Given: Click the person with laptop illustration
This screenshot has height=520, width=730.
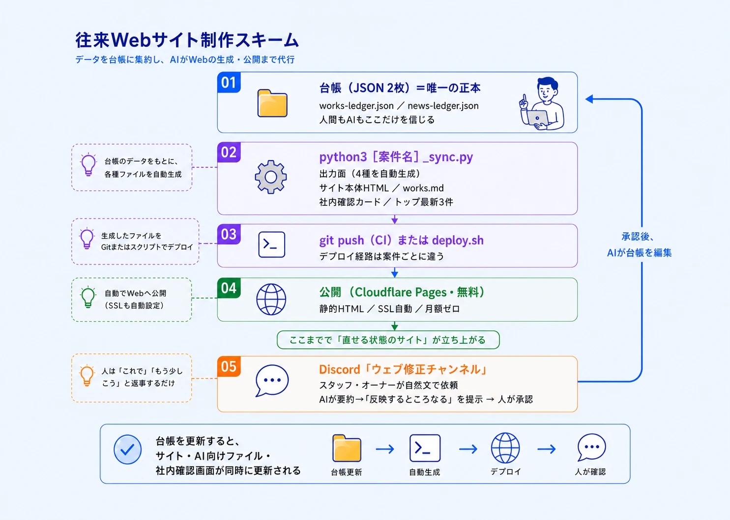Looking at the screenshot, I should click(542, 103).
